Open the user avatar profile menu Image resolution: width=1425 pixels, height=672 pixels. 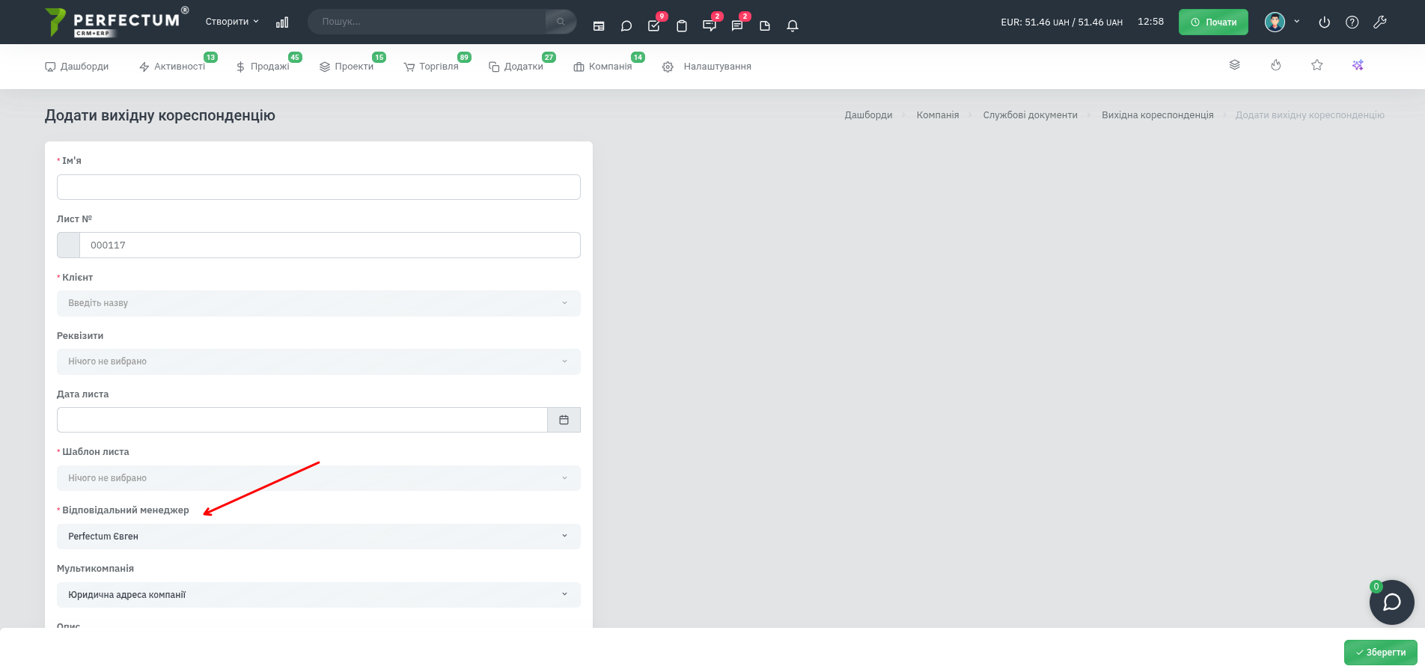pos(1275,22)
